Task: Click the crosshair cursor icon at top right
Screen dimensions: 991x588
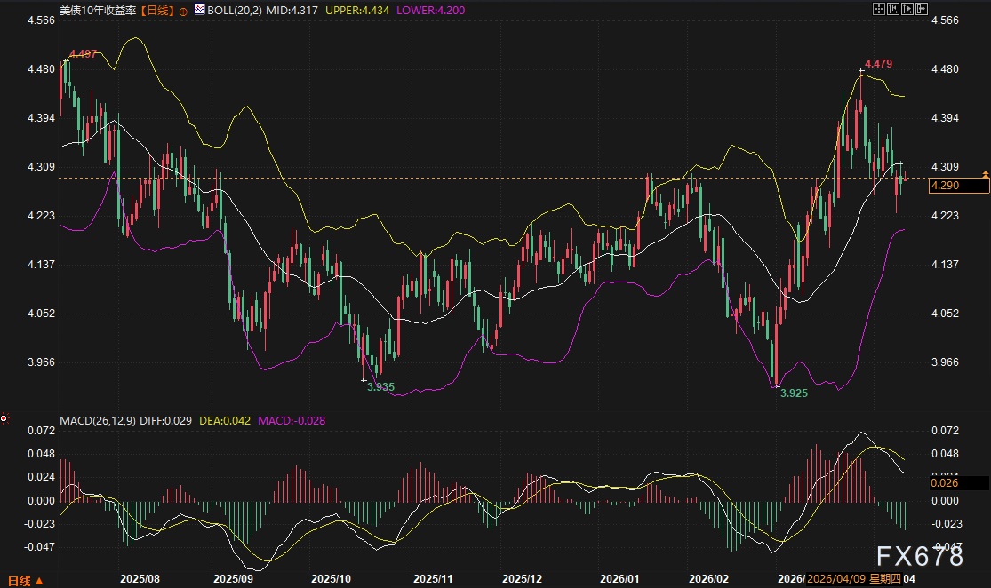Action: 878,8
